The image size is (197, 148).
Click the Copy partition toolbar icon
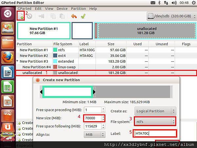(53, 16)
